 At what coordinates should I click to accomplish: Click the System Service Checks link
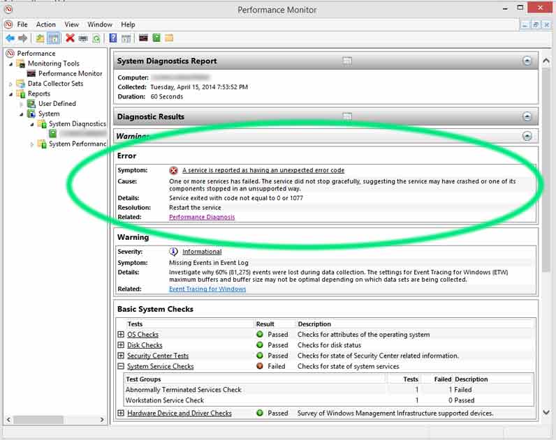coord(160,366)
